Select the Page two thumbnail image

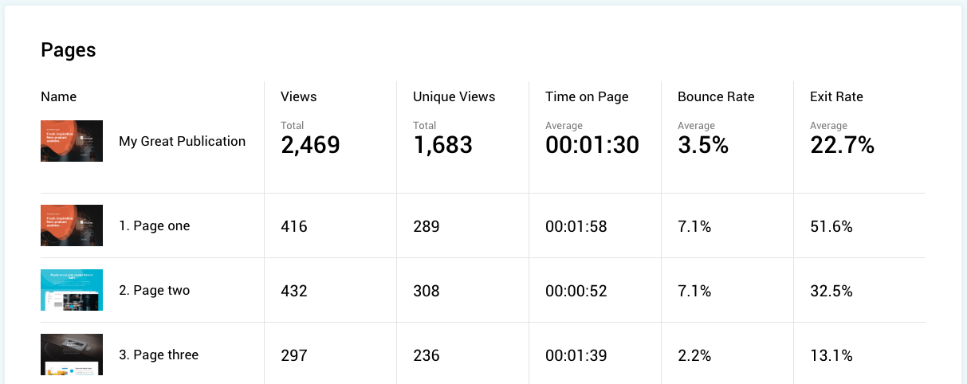pyautogui.click(x=72, y=290)
